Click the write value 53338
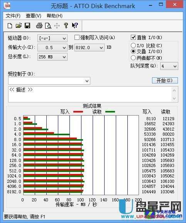Screen dimensions: 186x223 coord(150,134)
